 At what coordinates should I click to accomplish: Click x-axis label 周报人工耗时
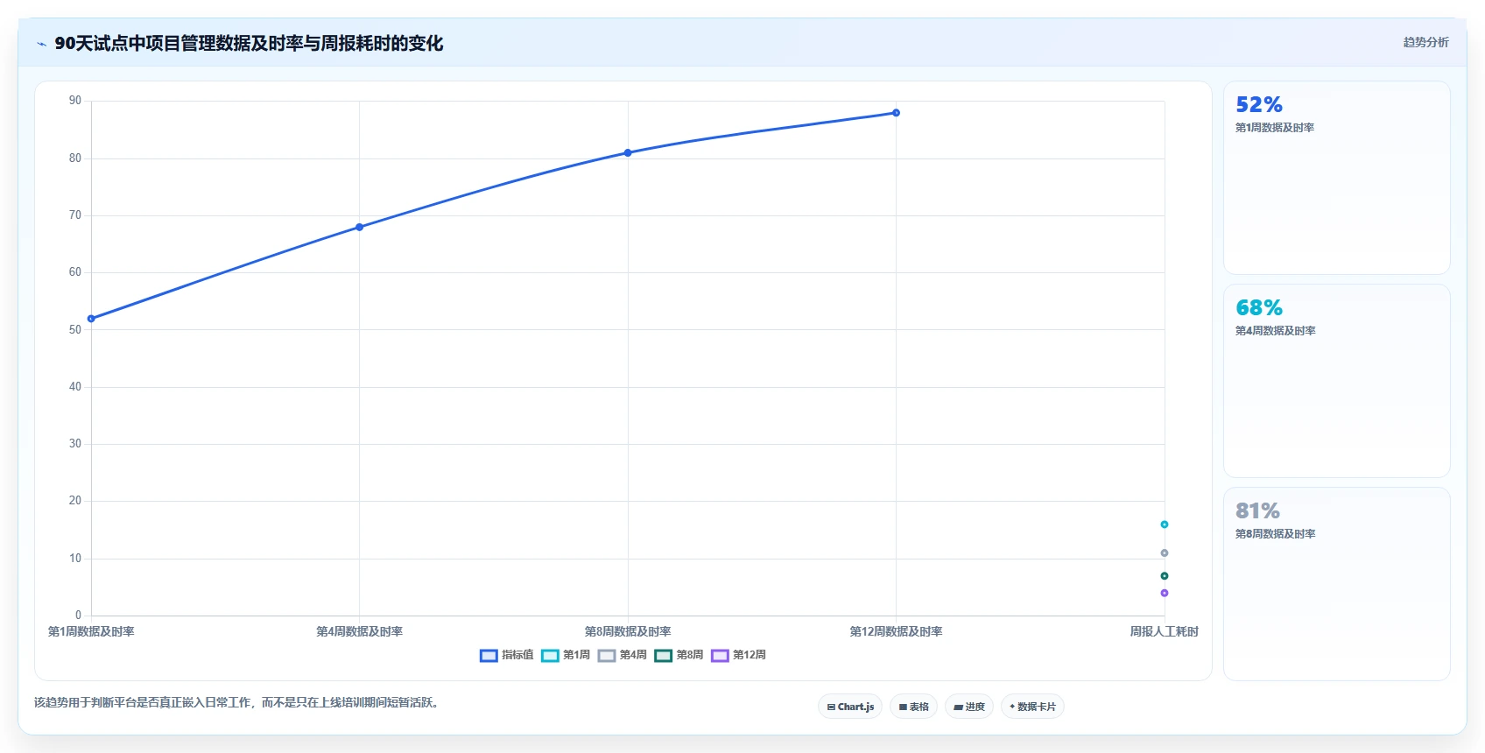pos(1164,631)
